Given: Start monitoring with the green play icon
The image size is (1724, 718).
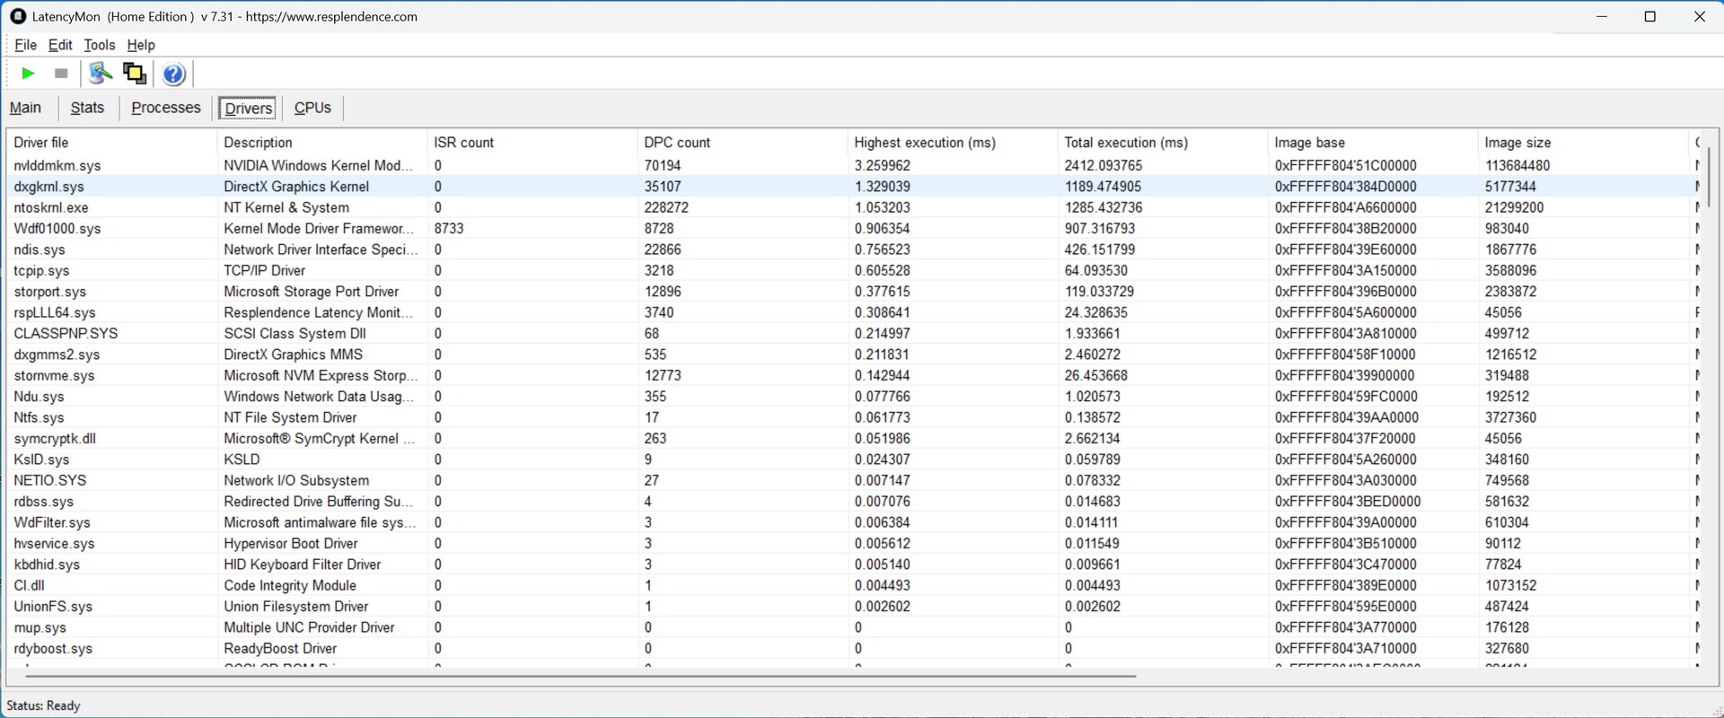Looking at the screenshot, I should (x=28, y=74).
